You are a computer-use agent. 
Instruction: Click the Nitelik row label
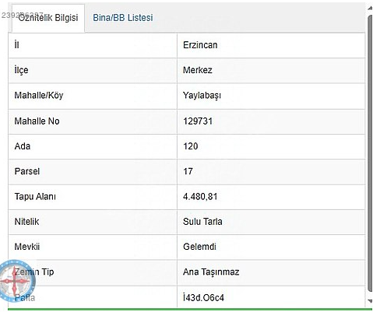pos(26,222)
